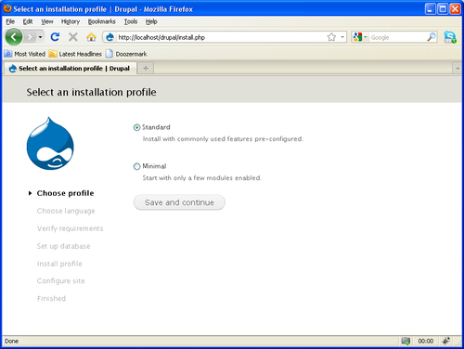This screenshot has height=349, width=464.
Task: Click the Finished step text
Action: pos(51,299)
